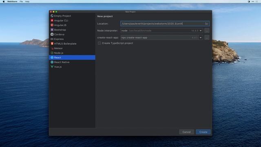Click the Meteor icon in project list

click(x=52, y=48)
